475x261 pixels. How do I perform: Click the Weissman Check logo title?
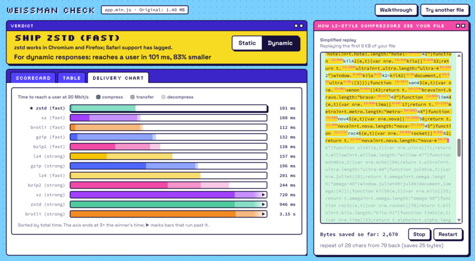(x=51, y=10)
